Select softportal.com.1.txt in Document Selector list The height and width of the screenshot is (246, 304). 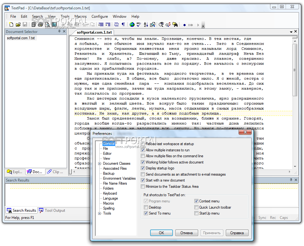click(x=21, y=38)
